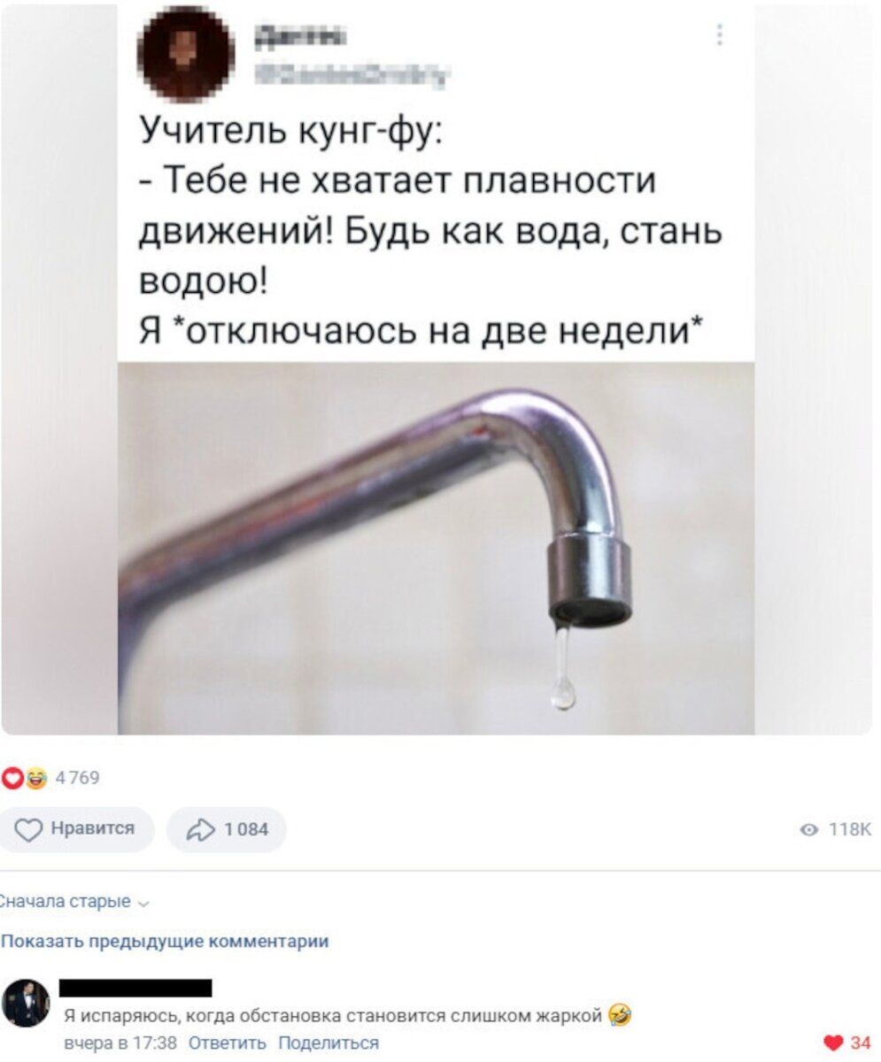
Task: Click chevron next to Сначала старые
Action: (144, 904)
